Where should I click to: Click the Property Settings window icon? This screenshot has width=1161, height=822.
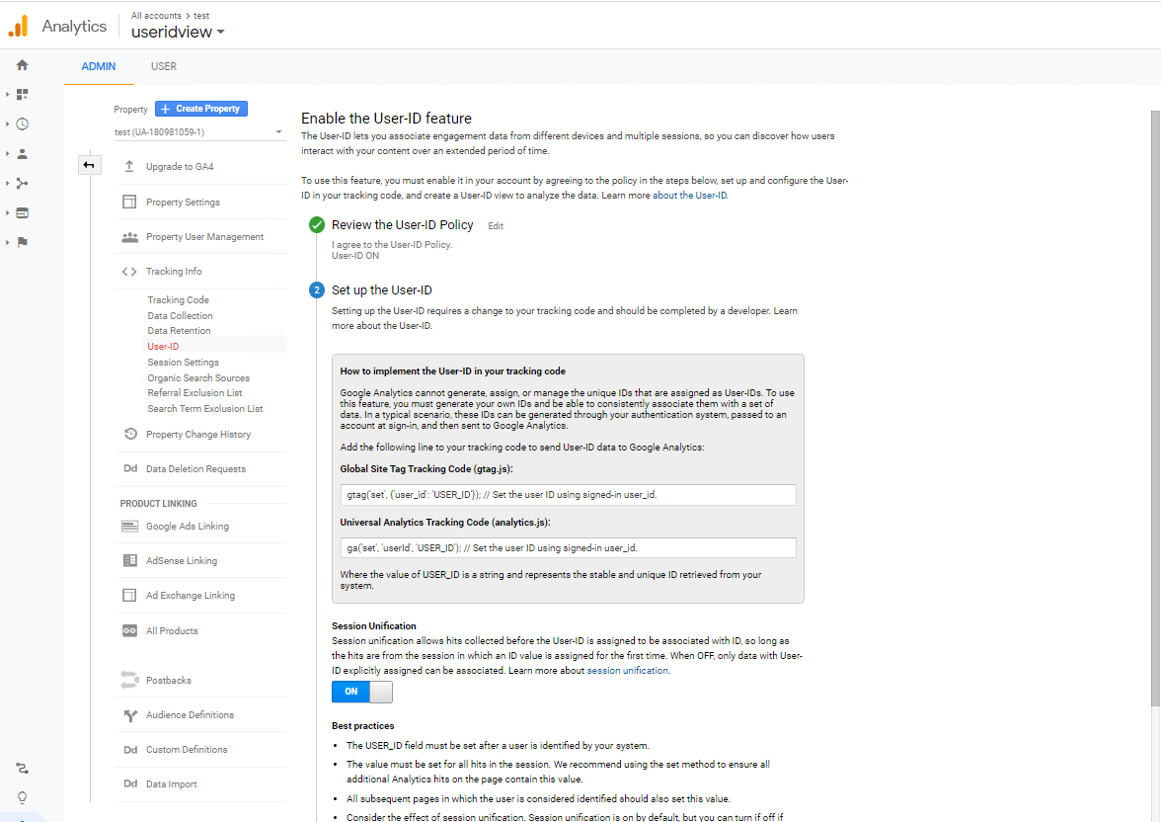pos(129,202)
